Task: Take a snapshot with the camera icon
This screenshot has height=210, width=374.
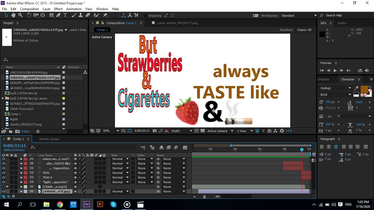Action: click(x=155, y=131)
